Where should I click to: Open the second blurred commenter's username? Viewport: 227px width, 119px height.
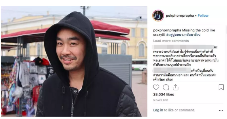point(172,71)
